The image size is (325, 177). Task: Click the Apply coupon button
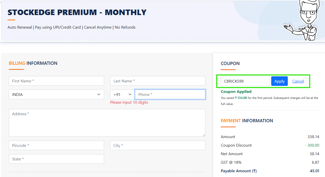(x=279, y=81)
